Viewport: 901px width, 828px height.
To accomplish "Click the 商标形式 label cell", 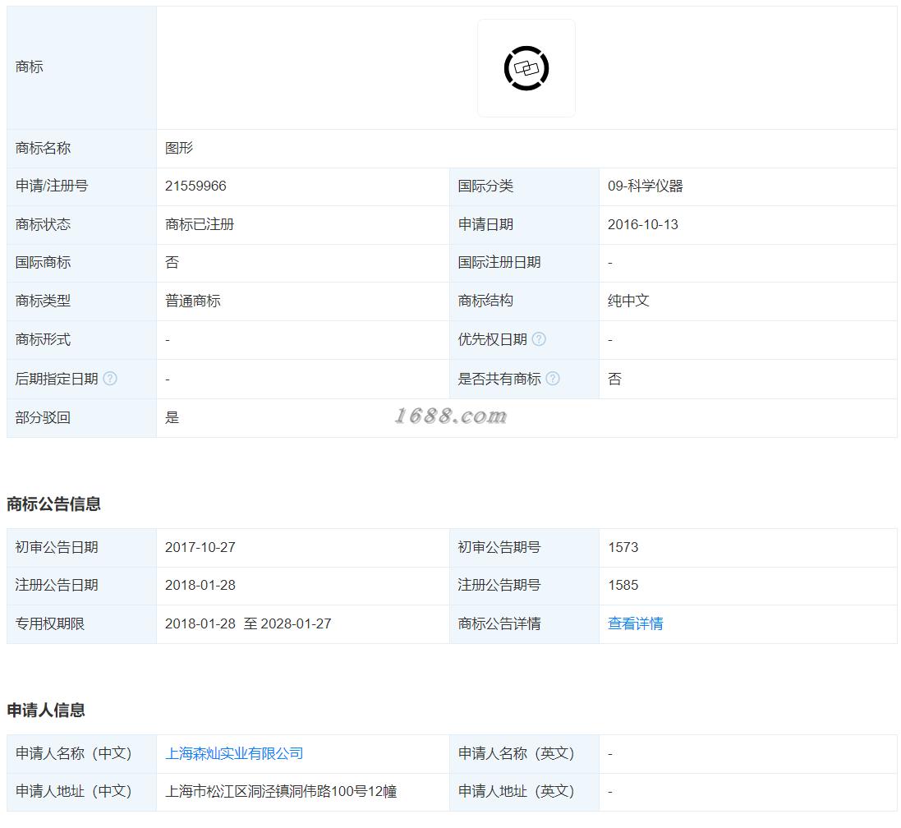I will pyautogui.click(x=81, y=339).
